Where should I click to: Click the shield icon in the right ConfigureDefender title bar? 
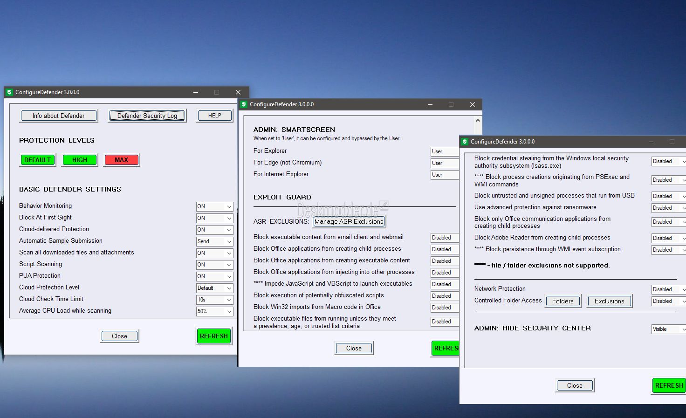click(x=465, y=142)
